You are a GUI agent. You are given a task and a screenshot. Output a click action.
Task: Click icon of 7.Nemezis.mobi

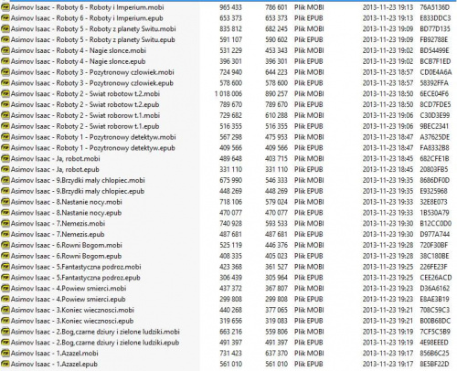pyautogui.click(x=5, y=224)
